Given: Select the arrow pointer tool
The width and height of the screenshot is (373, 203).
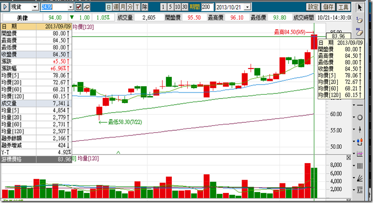Looking at the screenshot, I should pyautogui.click(x=360, y=7).
